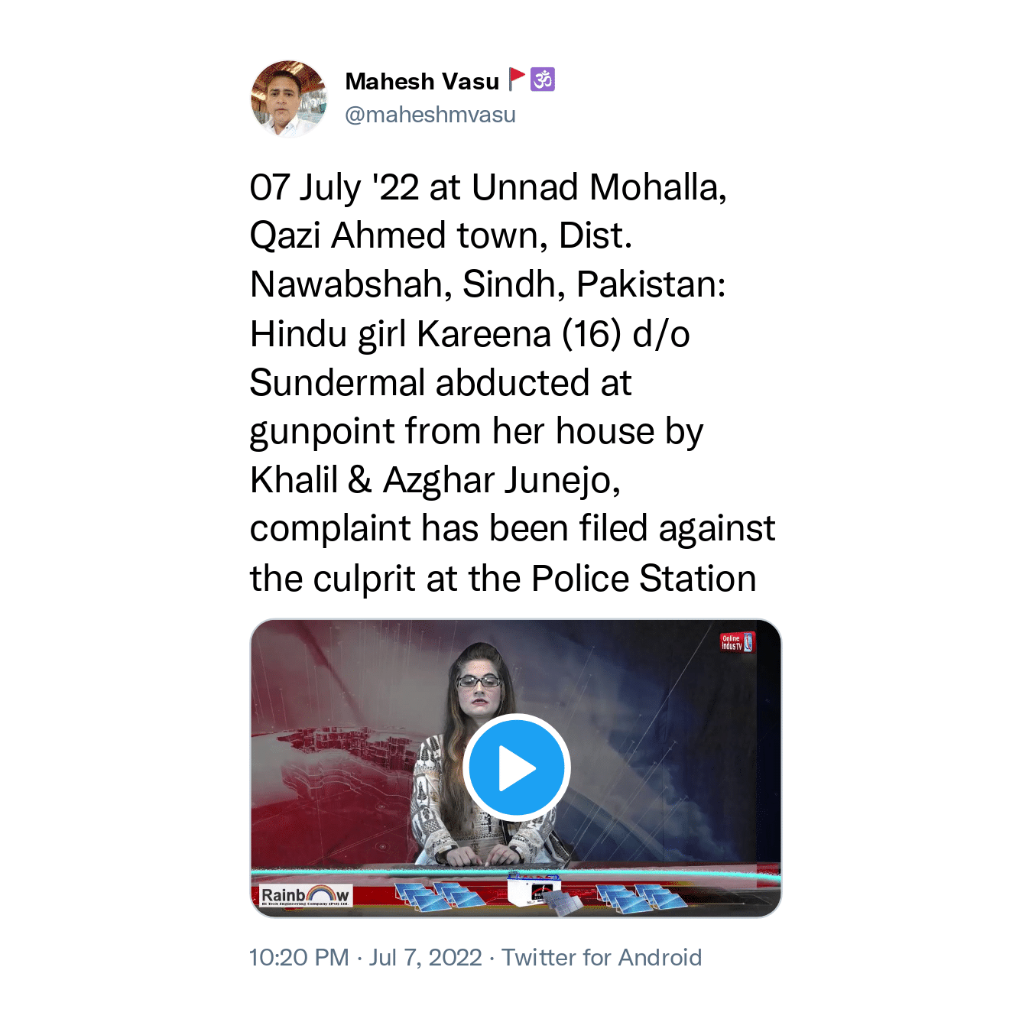Open the Twitter for Android source link
The height and width of the screenshot is (1032, 1032).
pyautogui.click(x=602, y=957)
